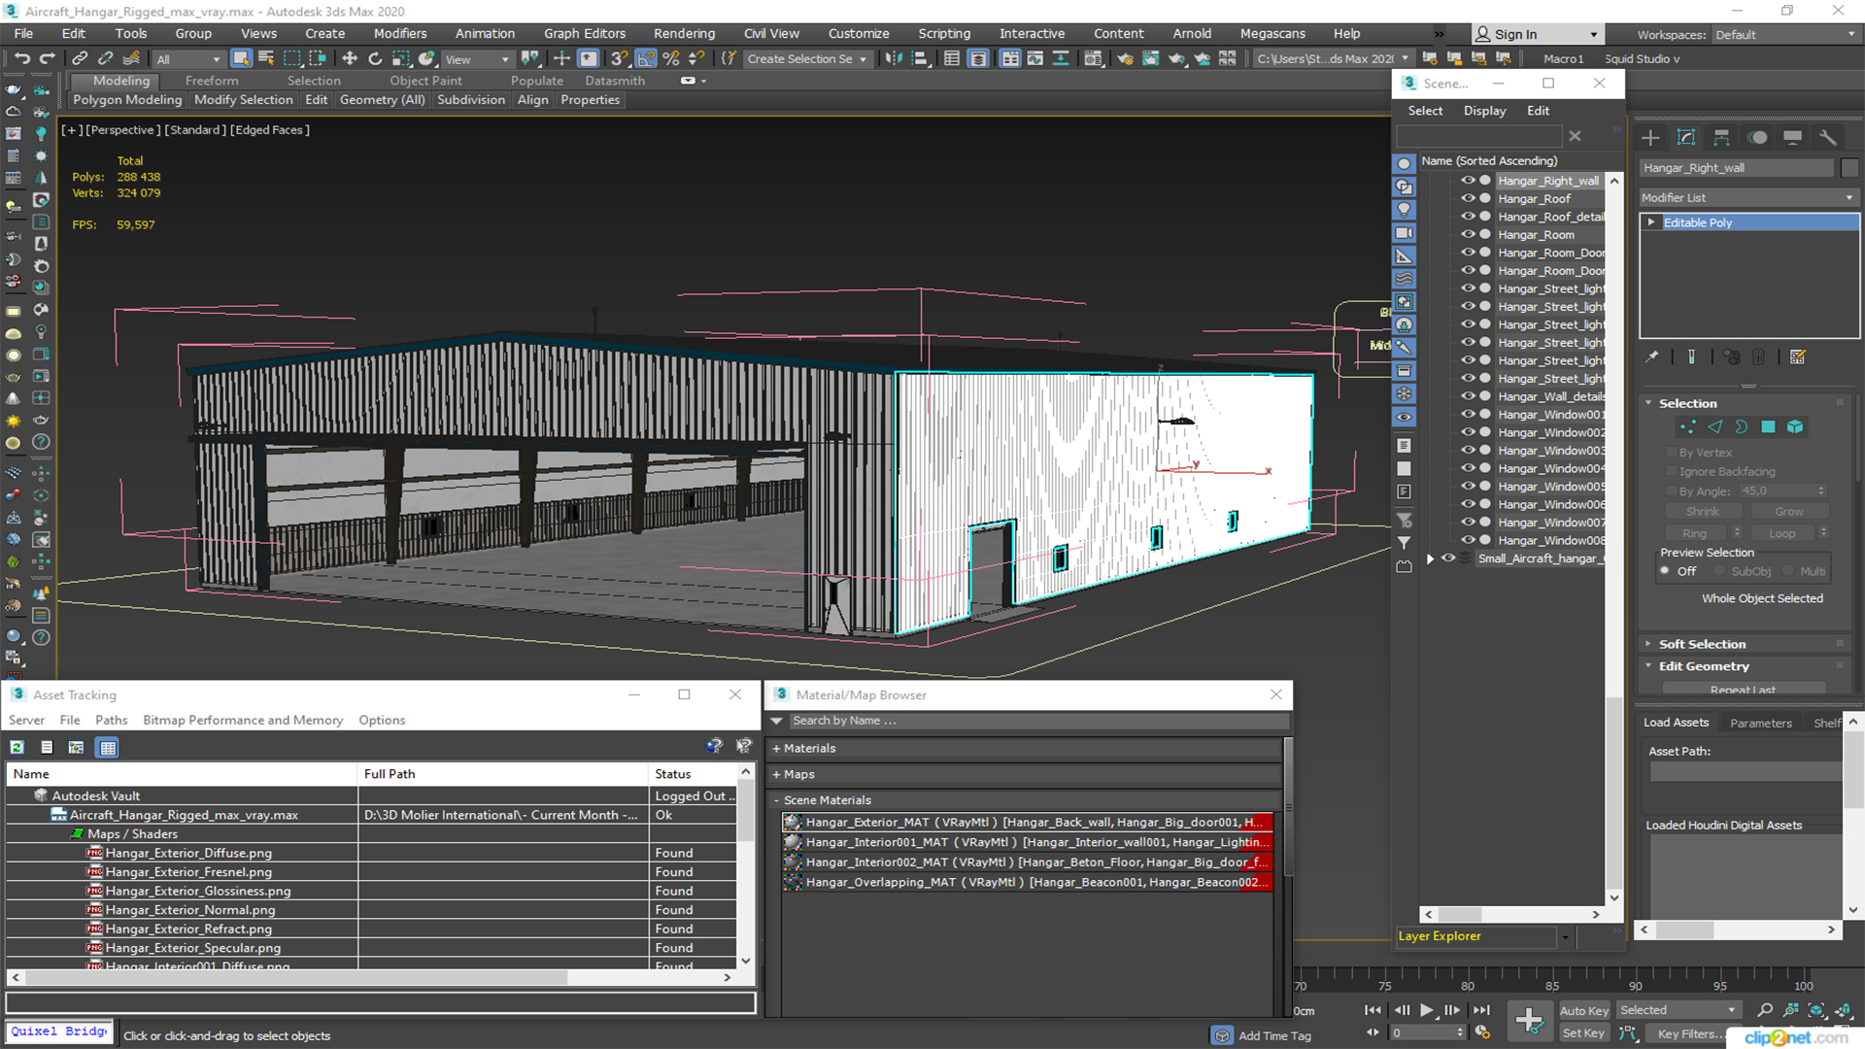Click the Sign In button
This screenshot has height=1049, width=1865.
[x=1536, y=35]
